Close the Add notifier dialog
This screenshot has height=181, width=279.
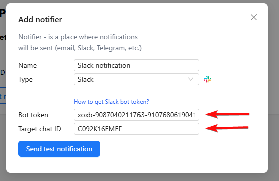pos(253,17)
